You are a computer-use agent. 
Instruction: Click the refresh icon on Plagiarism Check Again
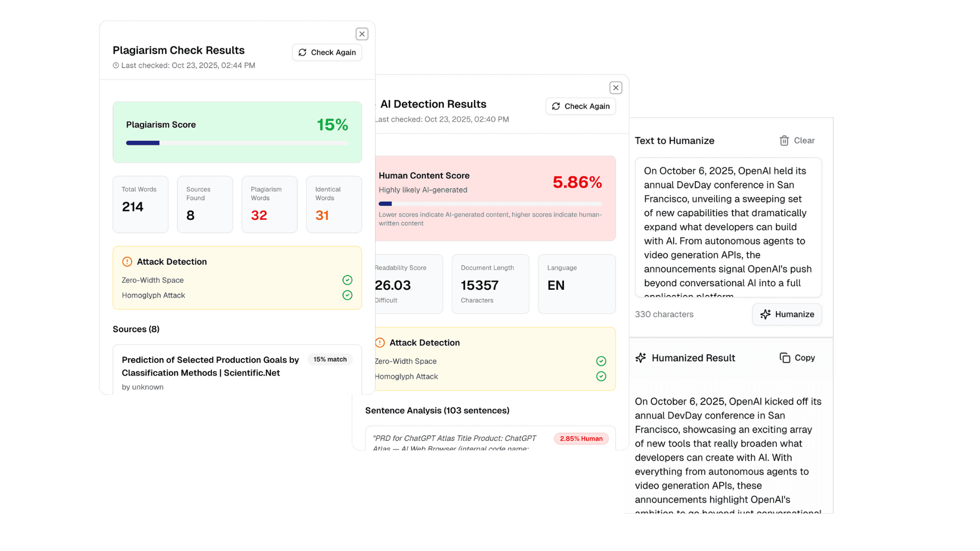pos(302,53)
